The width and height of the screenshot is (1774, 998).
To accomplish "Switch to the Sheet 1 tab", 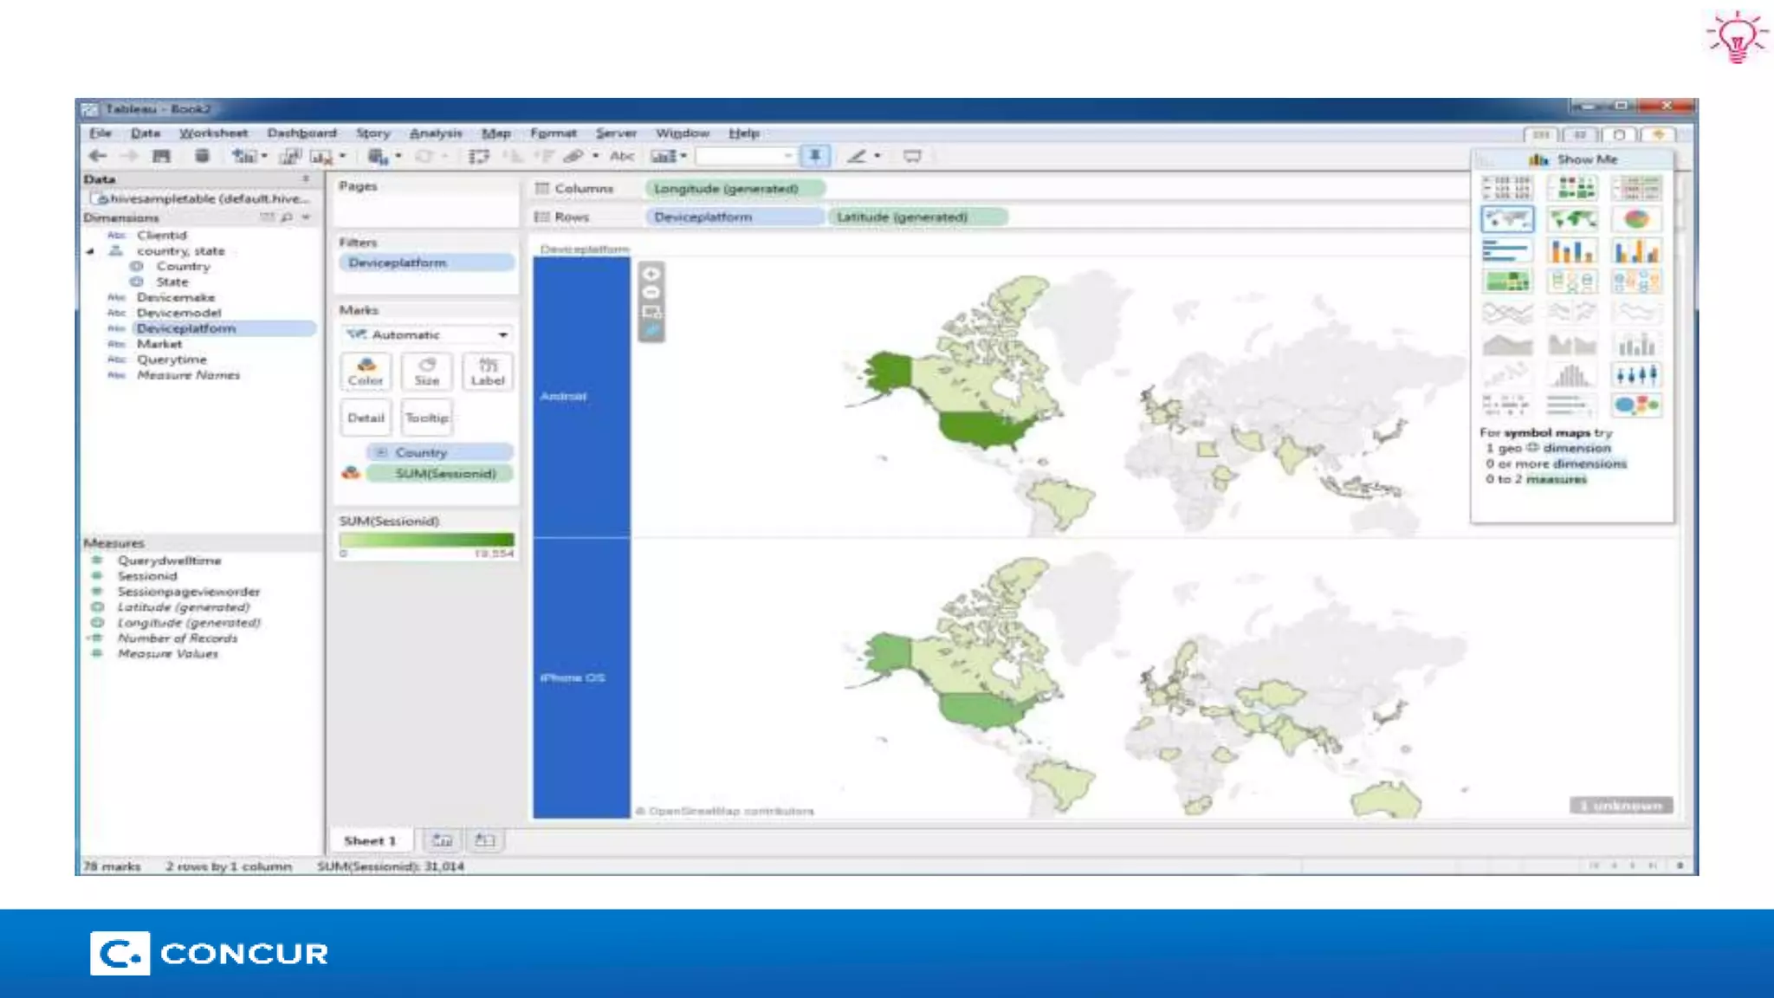I will tap(370, 840).
